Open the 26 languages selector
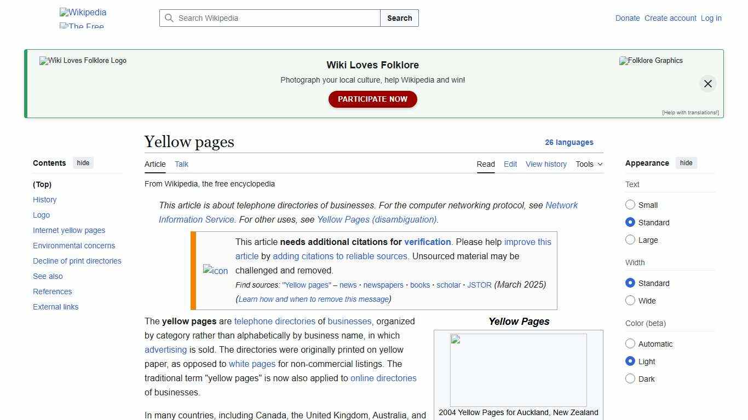The height and width of the screenshot is (420, 748). coord(569,142)
